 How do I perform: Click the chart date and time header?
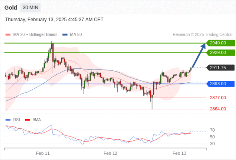(x=54, y=20)
